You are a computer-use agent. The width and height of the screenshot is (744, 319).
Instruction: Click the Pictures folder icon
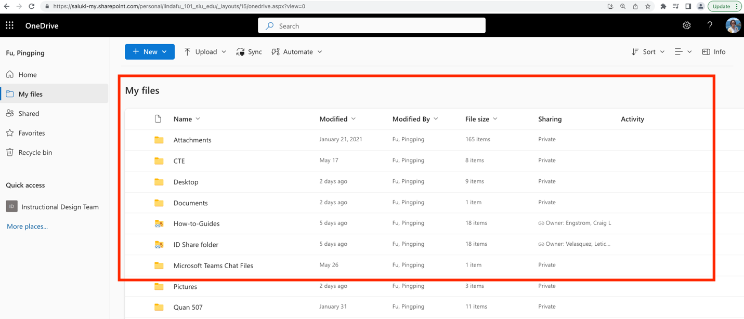pyautogui.click(x=159, y=286)
